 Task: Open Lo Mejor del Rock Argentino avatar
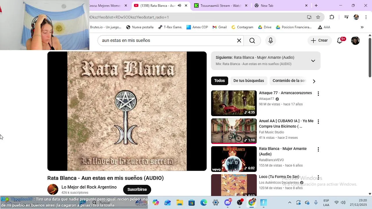[x=53, y=190]
